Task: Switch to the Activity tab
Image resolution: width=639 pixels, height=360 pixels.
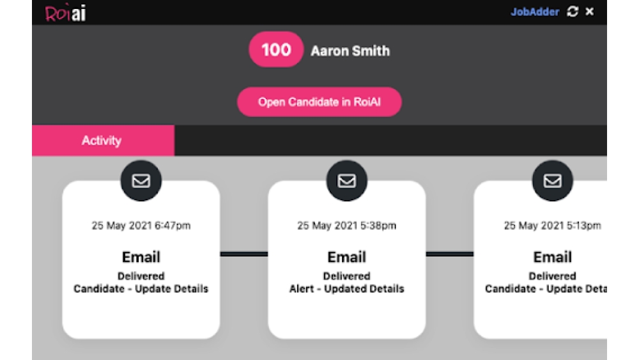Action: coord(102,141)
